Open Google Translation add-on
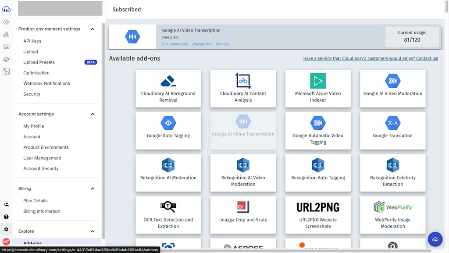The height and width of the screenshot is (253, 449). pyautogui.click(x=392, y=131)
